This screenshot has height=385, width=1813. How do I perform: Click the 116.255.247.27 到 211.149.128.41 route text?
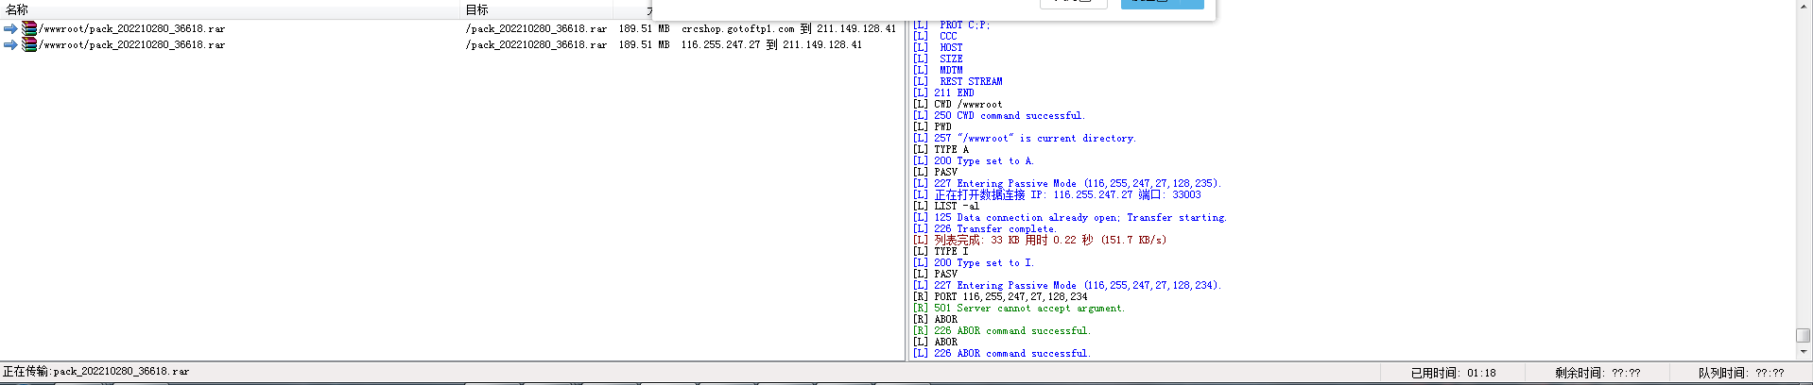pos(771,45)
